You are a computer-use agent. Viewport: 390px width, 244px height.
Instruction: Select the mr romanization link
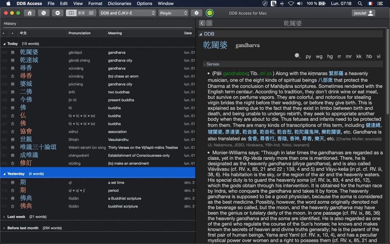(x=349, y=57)
